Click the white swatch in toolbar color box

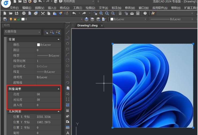(112, 19)
